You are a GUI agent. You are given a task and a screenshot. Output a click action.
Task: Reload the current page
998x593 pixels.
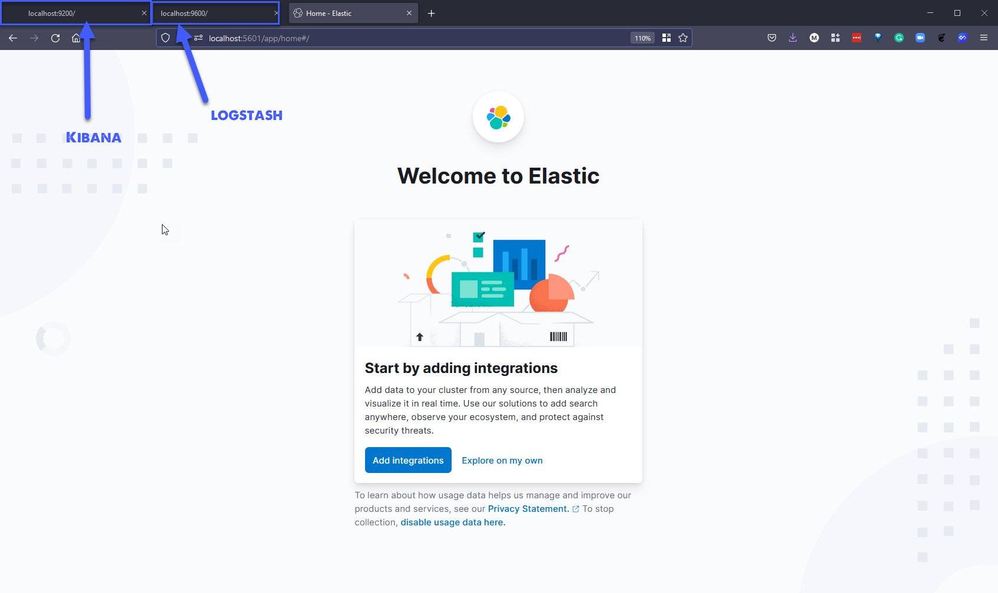[55, 38]
